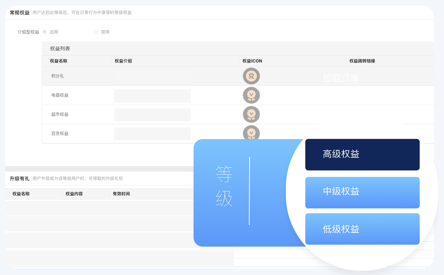Select the 禁用 radio button
Viewport: 444px width, 275px height.
(x=96, y=32)
